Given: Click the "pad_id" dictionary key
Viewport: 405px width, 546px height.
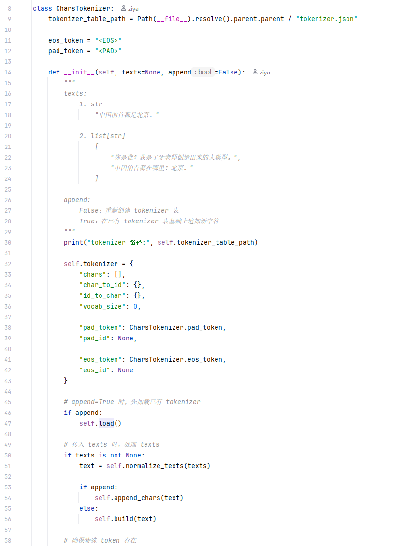Looking at the screenshot, I should 95,339.
